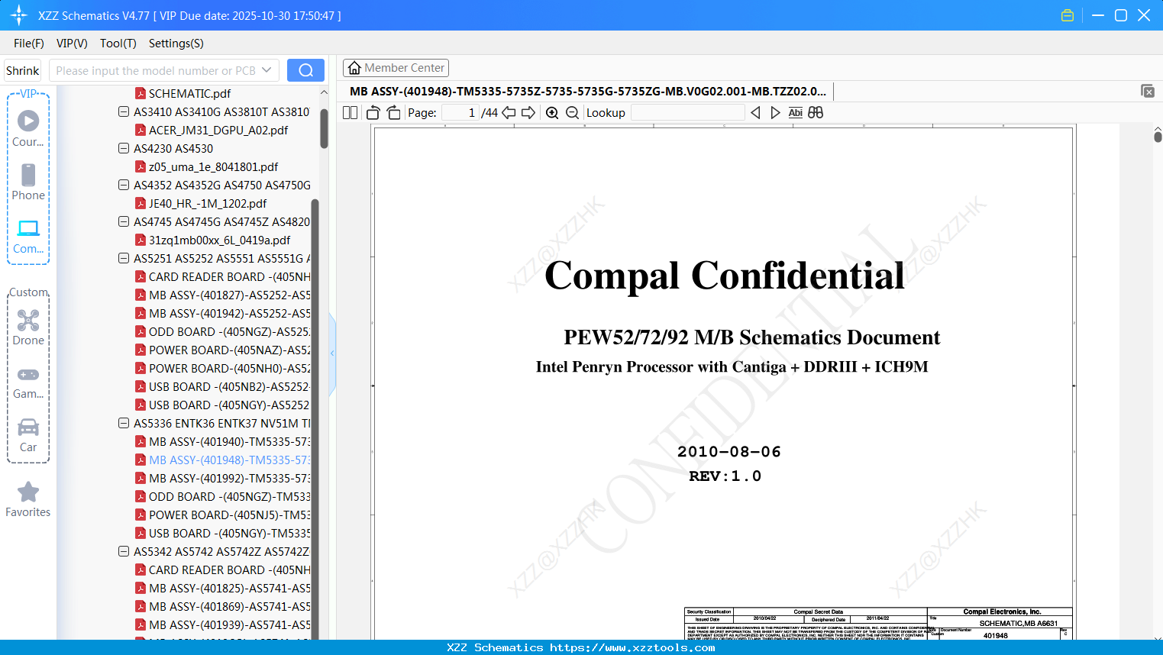Click the Shrink button

click(x=23, y=70)
